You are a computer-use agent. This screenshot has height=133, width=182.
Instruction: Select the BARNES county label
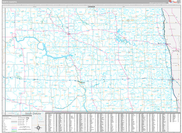coord(148,85)
